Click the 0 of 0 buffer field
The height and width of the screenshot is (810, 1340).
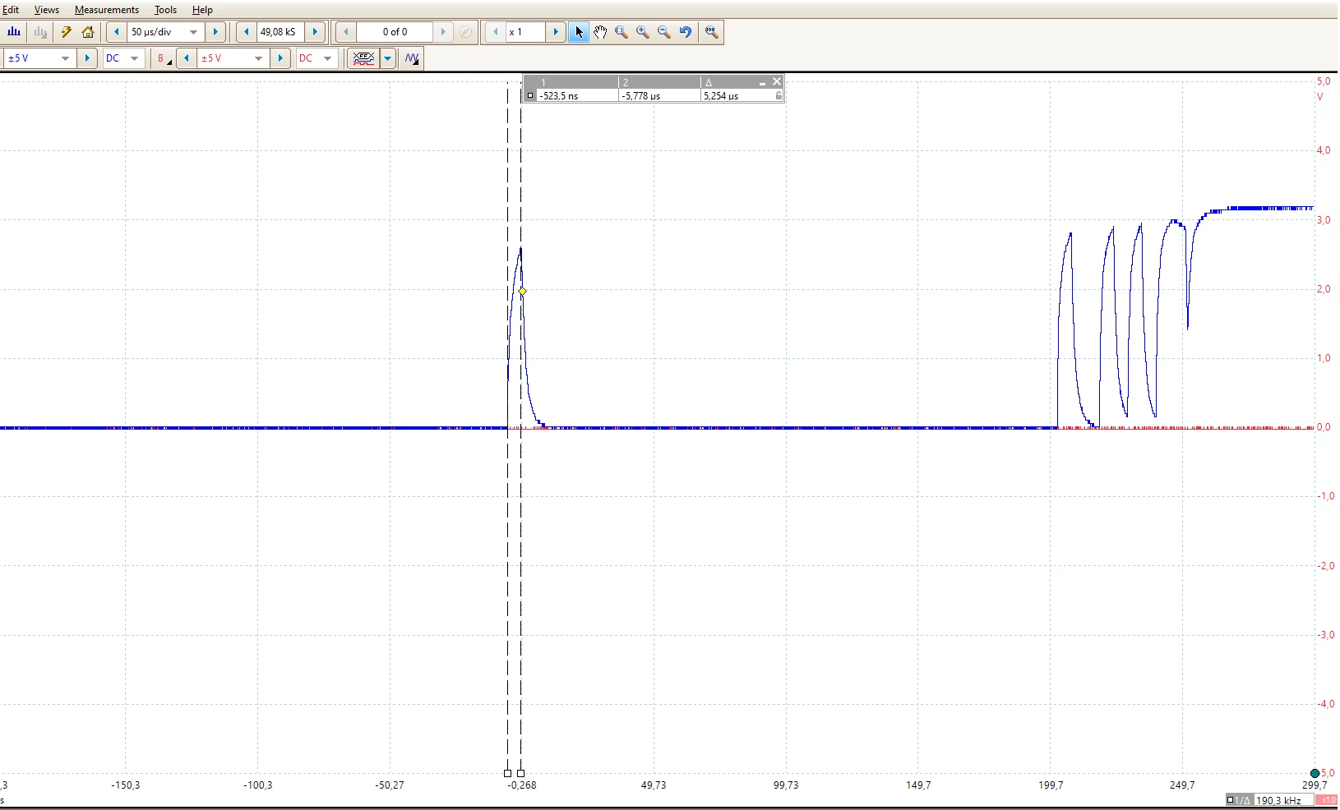[x=395, y=32]
